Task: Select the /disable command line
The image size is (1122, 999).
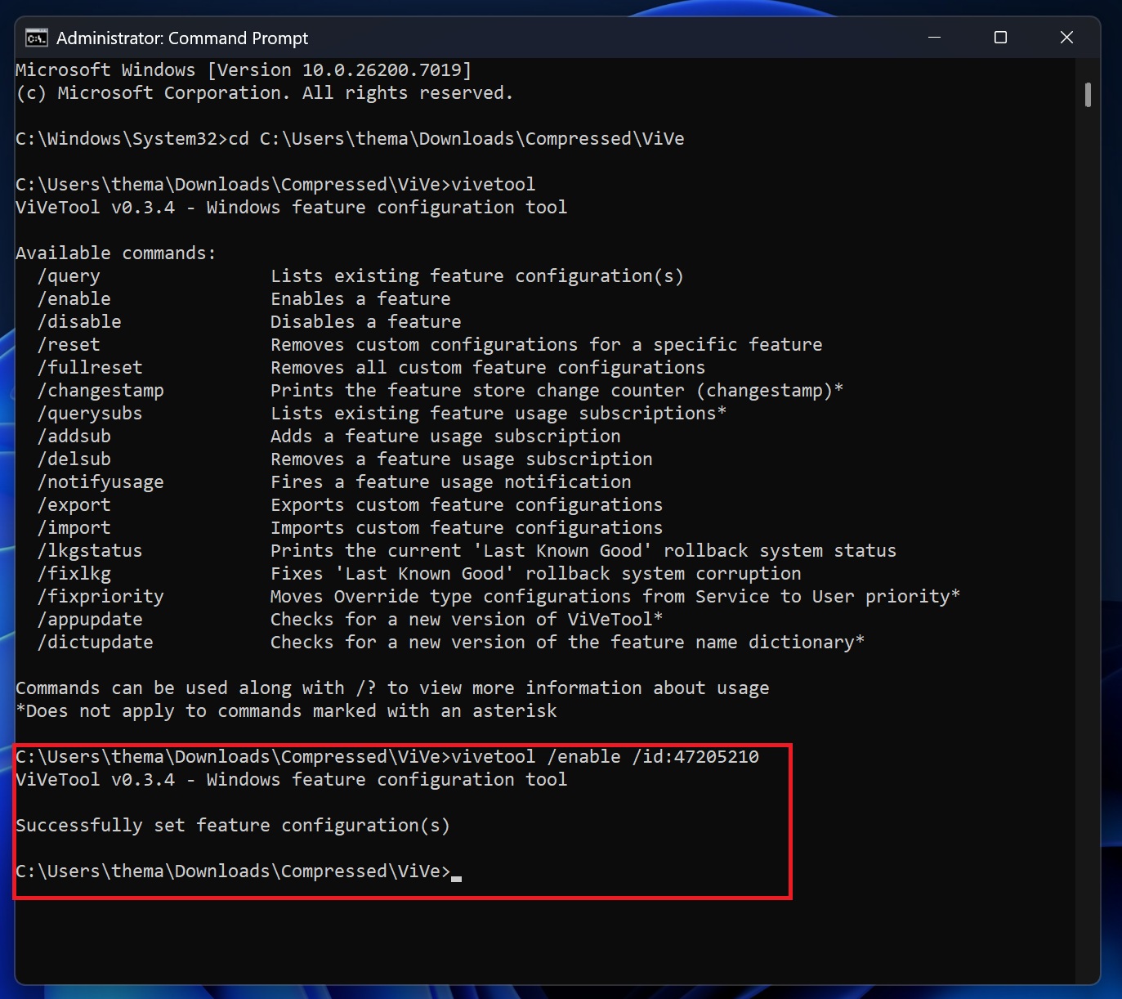Action: 79,321
